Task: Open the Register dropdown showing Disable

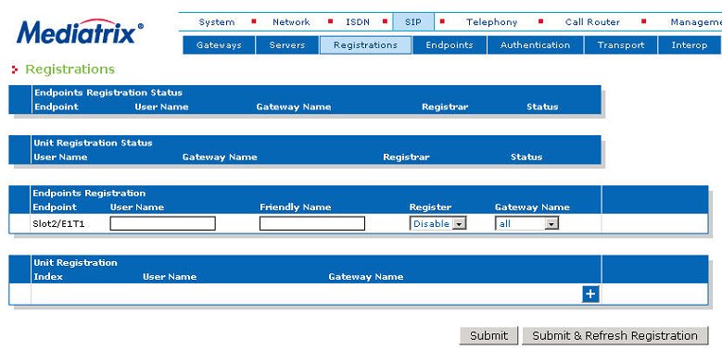Action: [437, 224]
